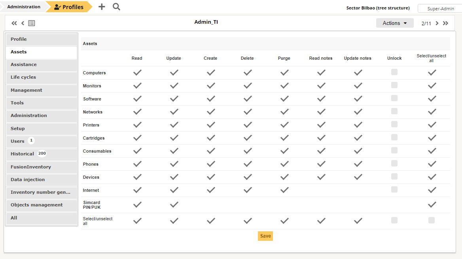The image size is (462, 259).
Task: Switch to the Assistance tab
Action: tap(41, 64)
